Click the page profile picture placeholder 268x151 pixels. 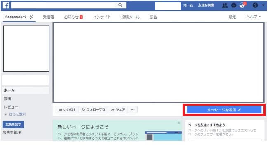(26, 49)
